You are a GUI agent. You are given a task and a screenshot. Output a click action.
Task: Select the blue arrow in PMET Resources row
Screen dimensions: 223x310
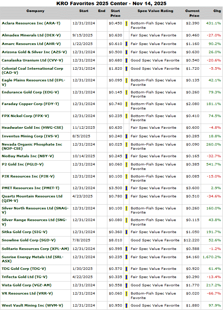coord(126,188)
